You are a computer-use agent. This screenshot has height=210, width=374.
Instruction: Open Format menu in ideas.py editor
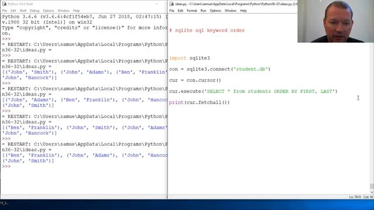192,10
